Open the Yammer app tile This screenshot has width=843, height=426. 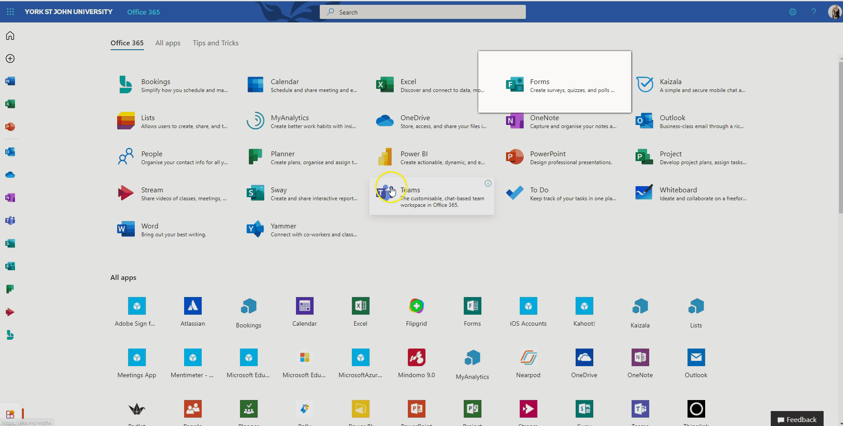302,229
